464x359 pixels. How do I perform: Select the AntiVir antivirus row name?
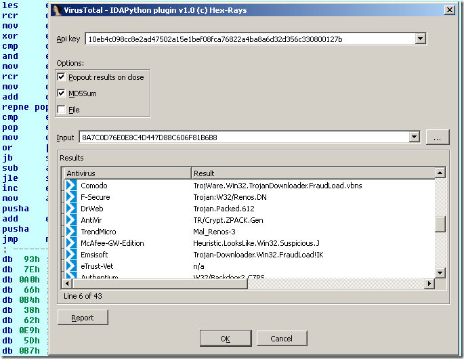[x=91, y=220]
